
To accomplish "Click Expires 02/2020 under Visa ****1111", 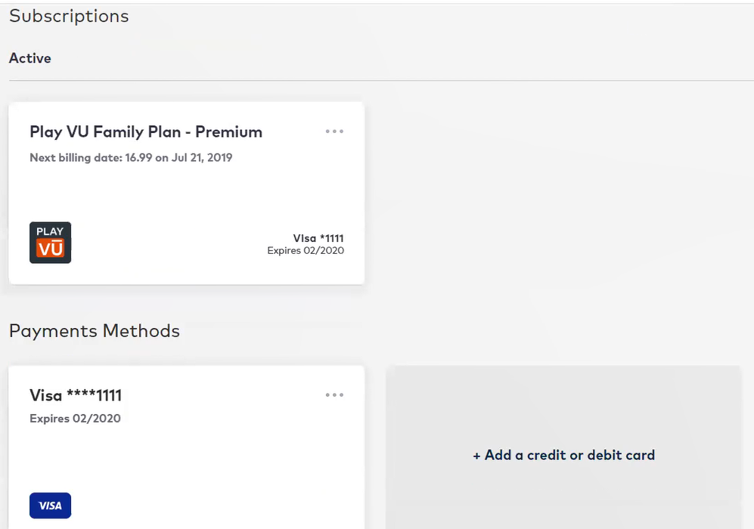I will 75,419.
